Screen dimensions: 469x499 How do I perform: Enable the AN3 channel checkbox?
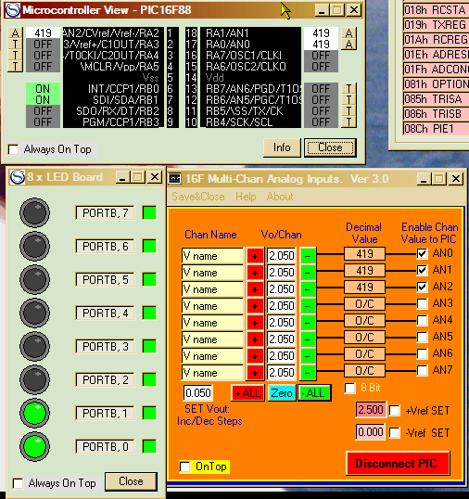click(422, 303)
